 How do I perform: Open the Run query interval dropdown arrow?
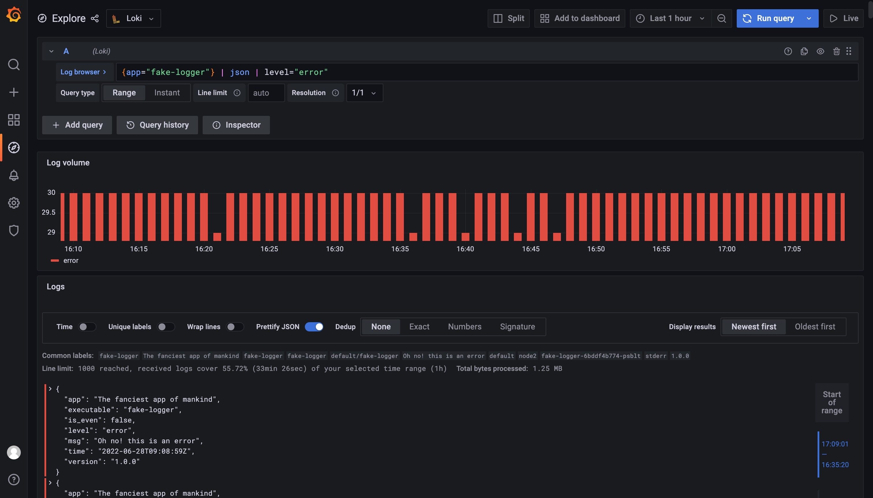click(x=809, y=18)
